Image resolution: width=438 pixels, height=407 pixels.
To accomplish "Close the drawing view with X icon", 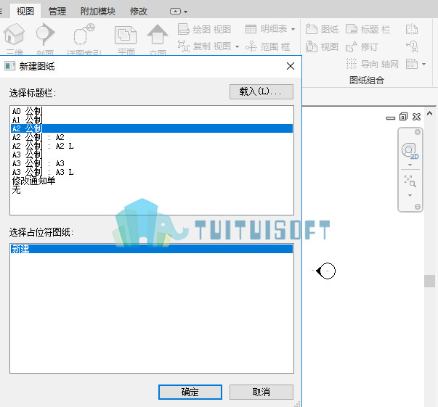I will (416, 117).
